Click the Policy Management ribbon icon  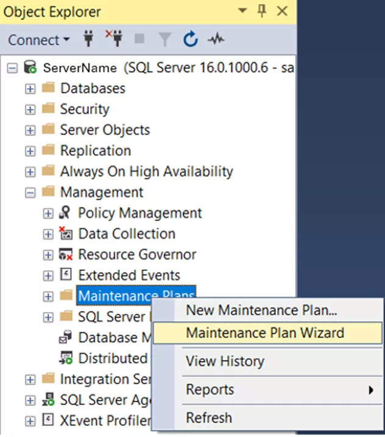pyautogui.click(x=65, y=212)
